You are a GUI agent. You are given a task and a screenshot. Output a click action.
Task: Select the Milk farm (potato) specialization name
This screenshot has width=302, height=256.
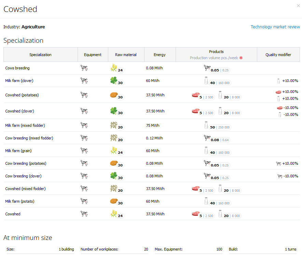pyautogui.click(x=20, y=201)
